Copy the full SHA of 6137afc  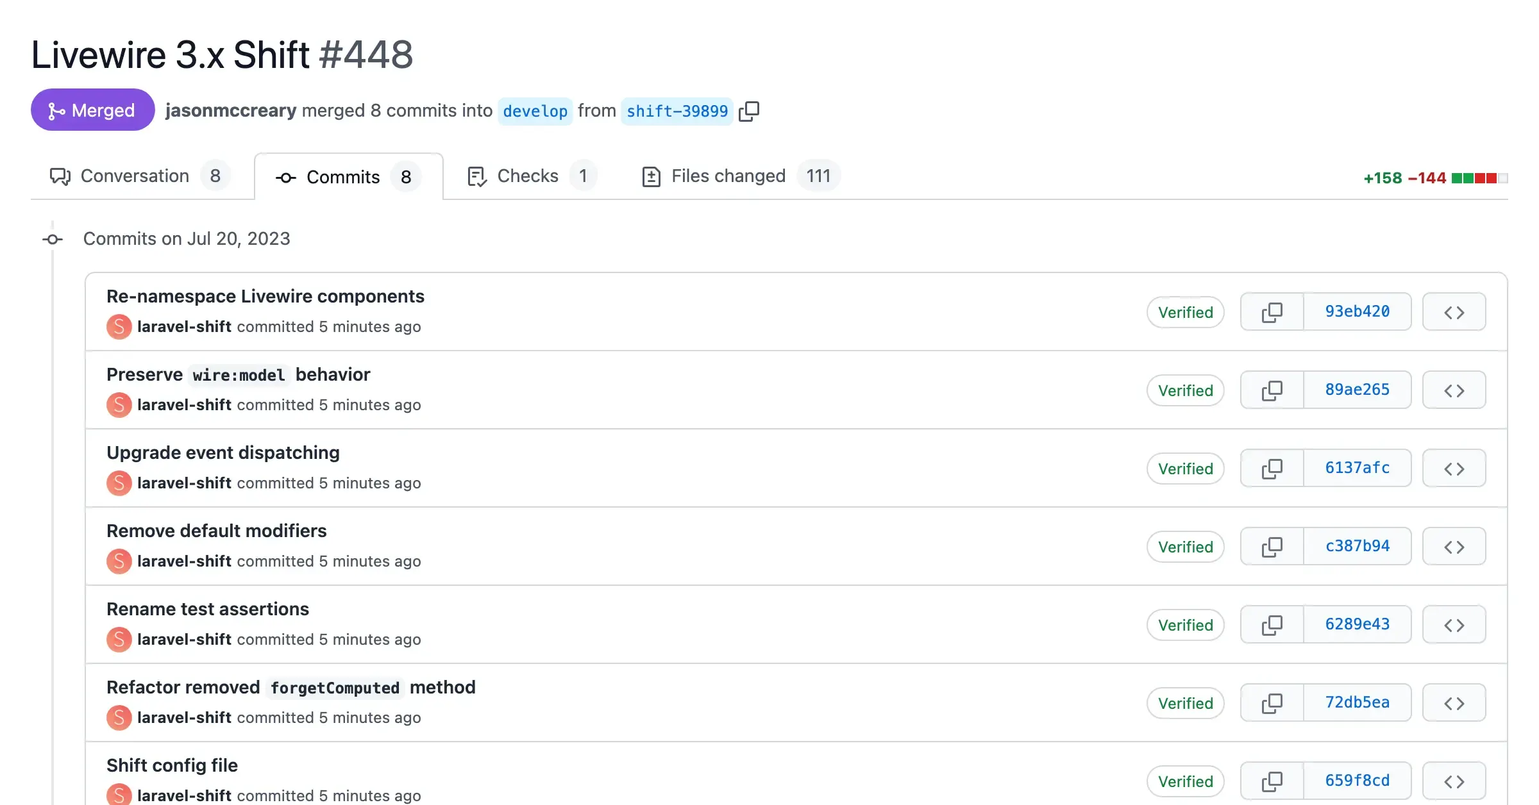point(1272,468)
